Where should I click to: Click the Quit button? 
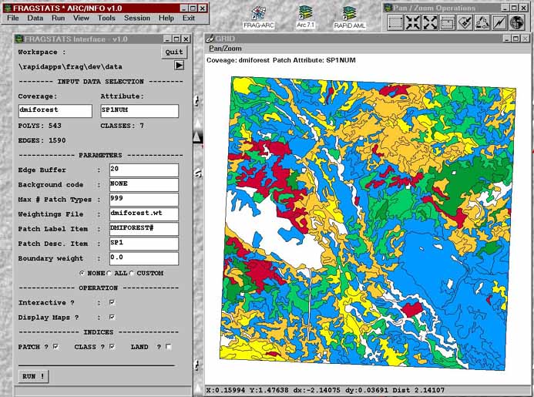(x=174, y=52)
